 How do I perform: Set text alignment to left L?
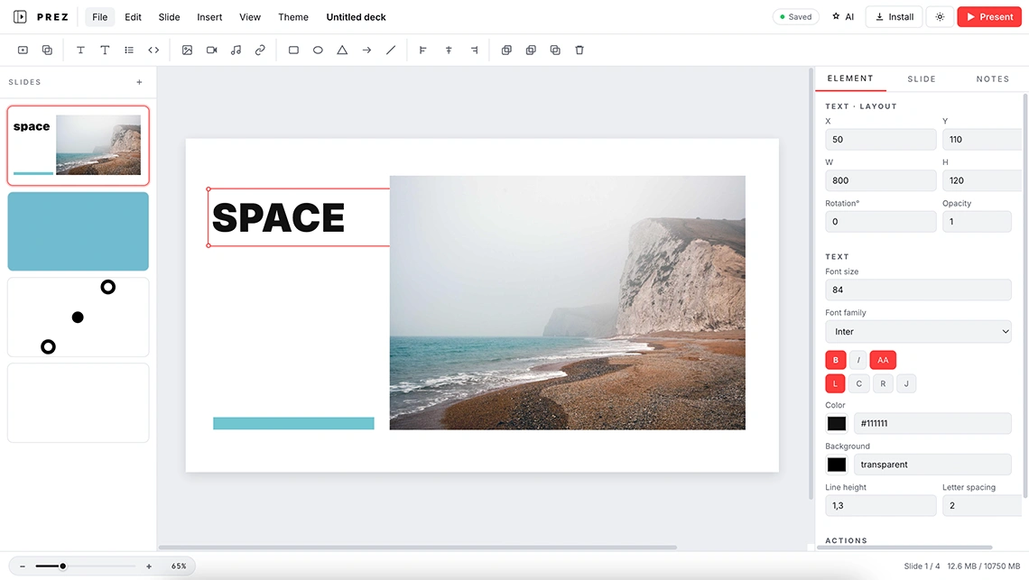click(836, 384)
